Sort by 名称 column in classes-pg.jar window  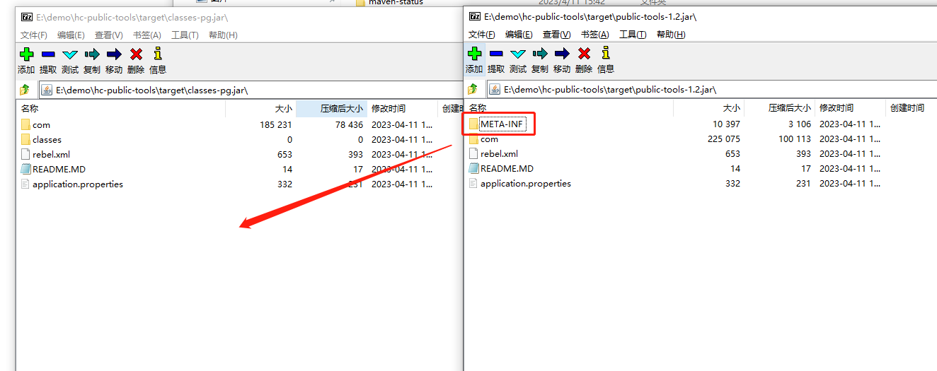(x=121, y=109)
